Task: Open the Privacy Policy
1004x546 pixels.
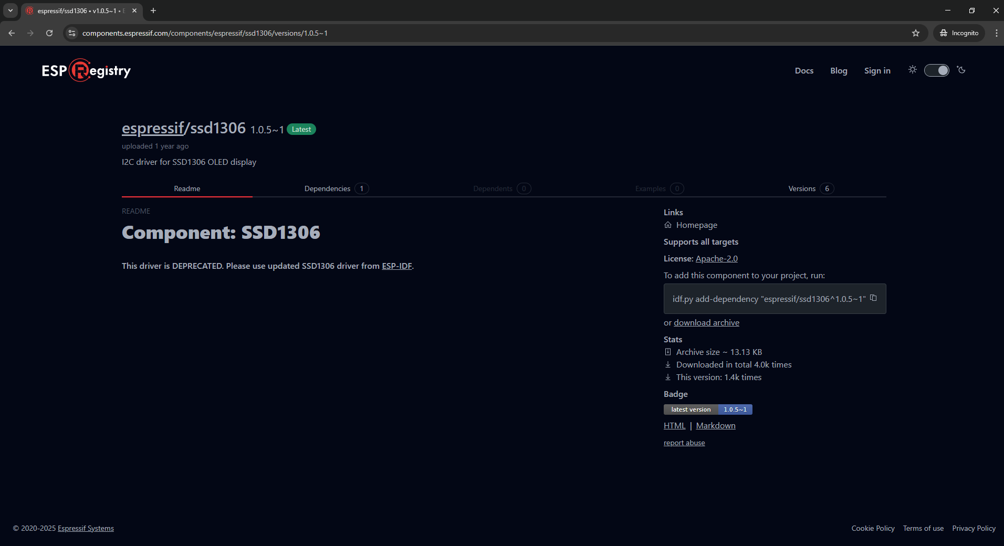Action: 974,528
